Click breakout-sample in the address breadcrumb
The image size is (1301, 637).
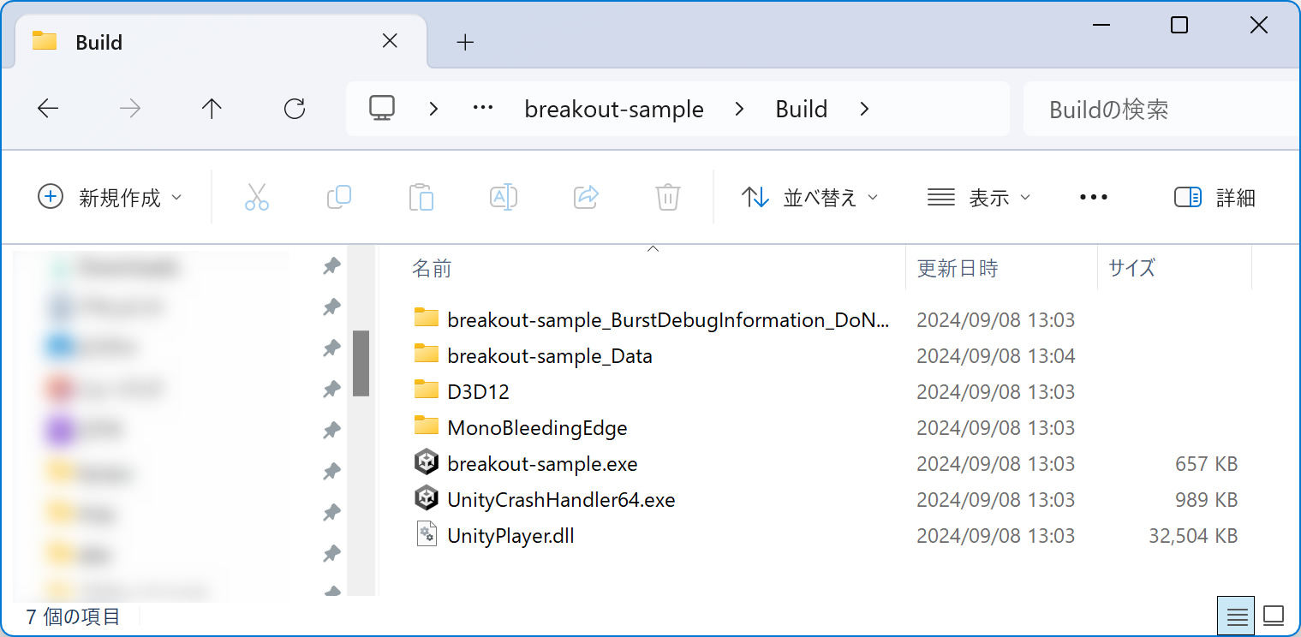tap(614, 110)
